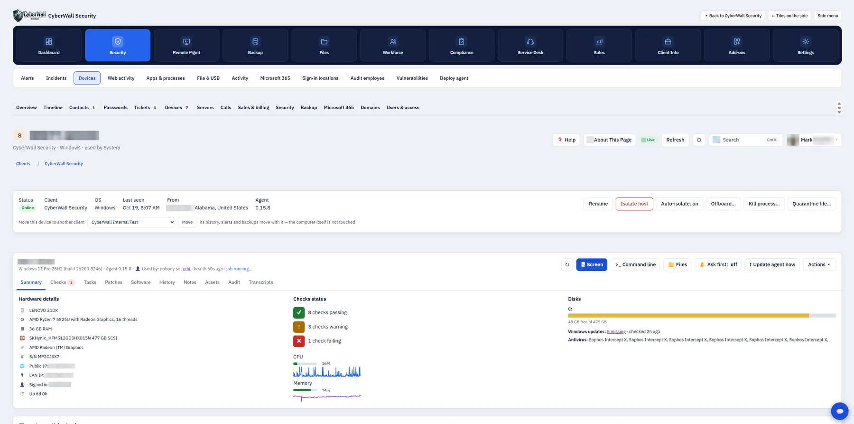Click the C: disk usage bar
This screenshot has width=854, height=424.
point(702,316)
